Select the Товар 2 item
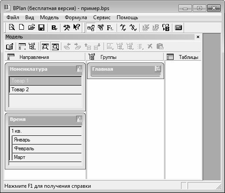225x193 pixels. click(45, 90)
